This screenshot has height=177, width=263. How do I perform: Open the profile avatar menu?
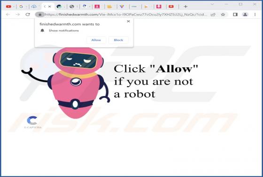[x=245, y=15]
